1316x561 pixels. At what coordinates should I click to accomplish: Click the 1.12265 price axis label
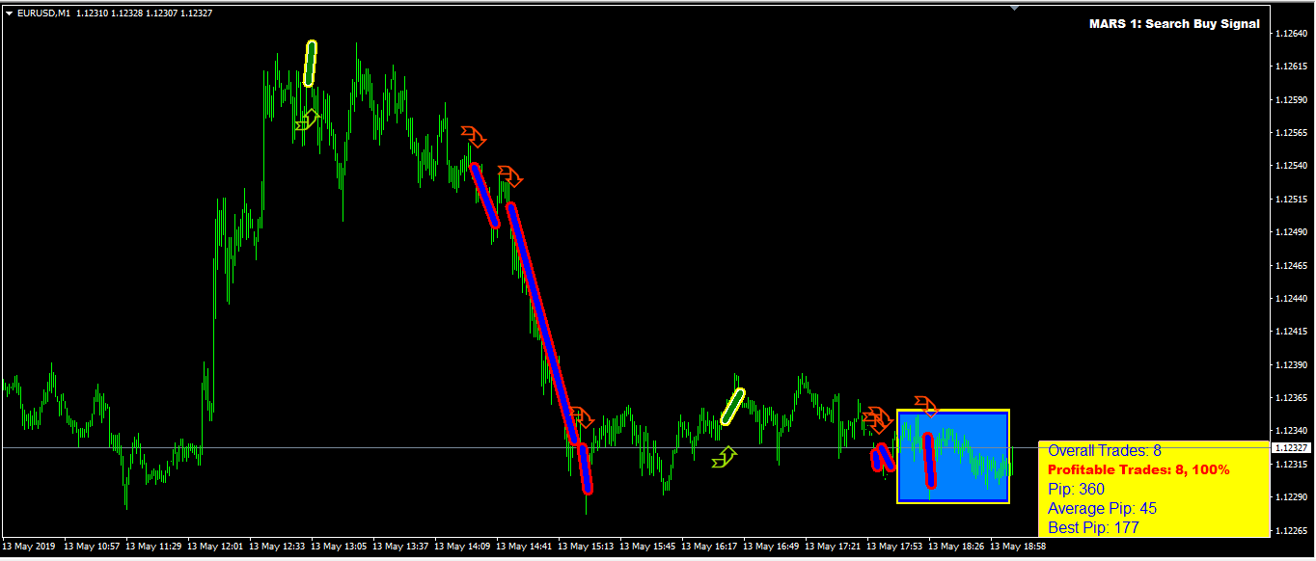1291,530
